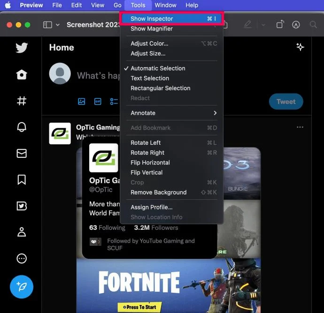Show the Markup toolbar
The width and height of the screenshot is (324, 313).
coord(296,24)
